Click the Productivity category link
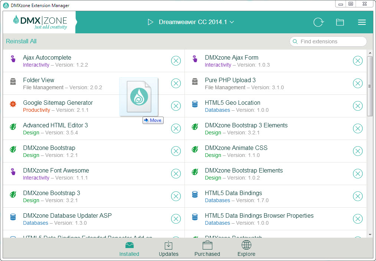 (36, 110)
